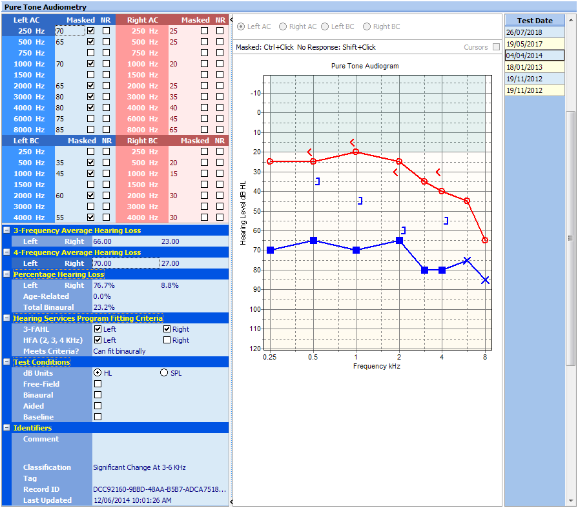
Task: Select the SPL dB units option
Action: (x=164, y=373)
